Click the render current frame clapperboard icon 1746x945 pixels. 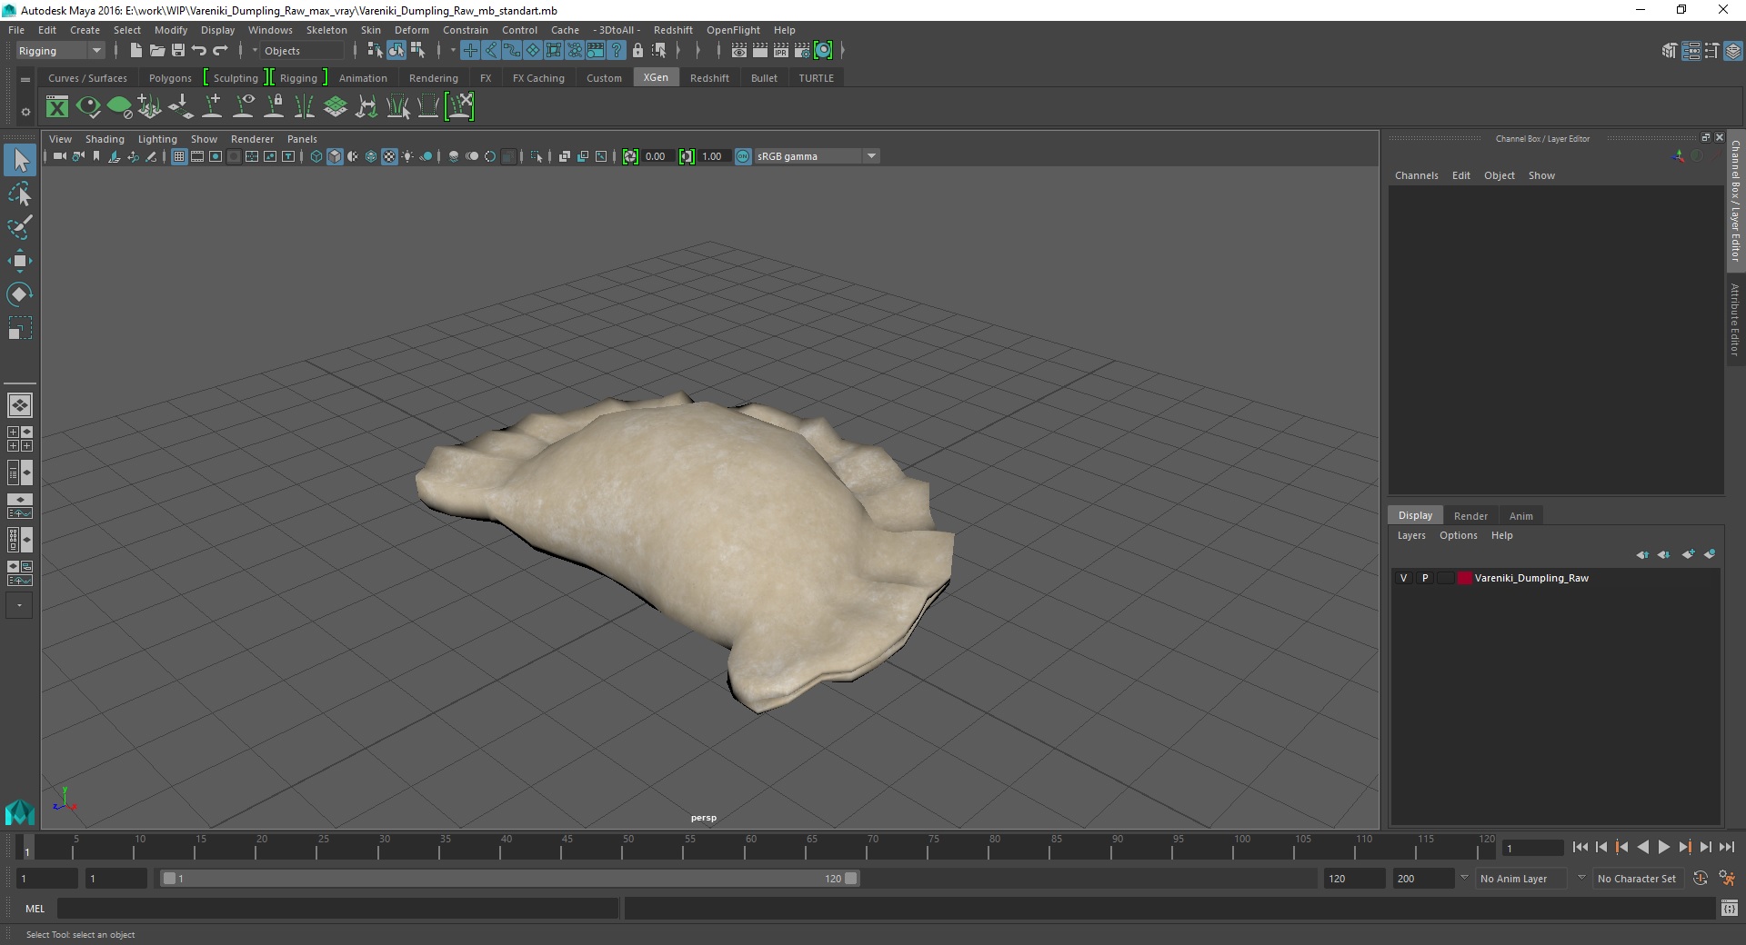tap(760, 51)
